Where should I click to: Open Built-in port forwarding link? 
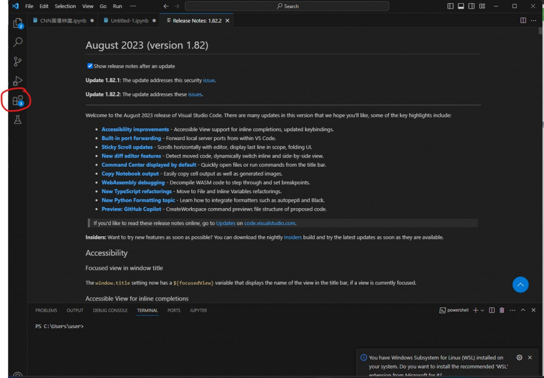131,138
